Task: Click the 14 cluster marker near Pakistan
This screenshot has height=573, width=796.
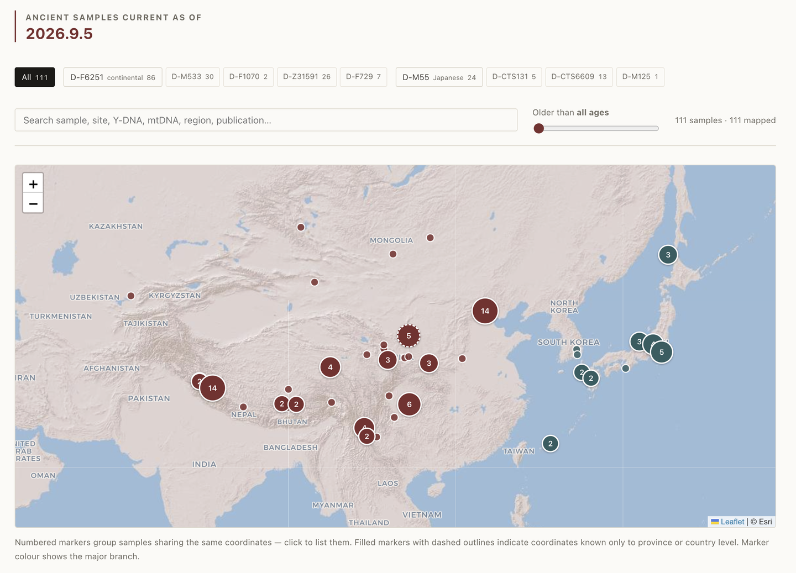Action: pyautogui.click(x=212, y=388)
